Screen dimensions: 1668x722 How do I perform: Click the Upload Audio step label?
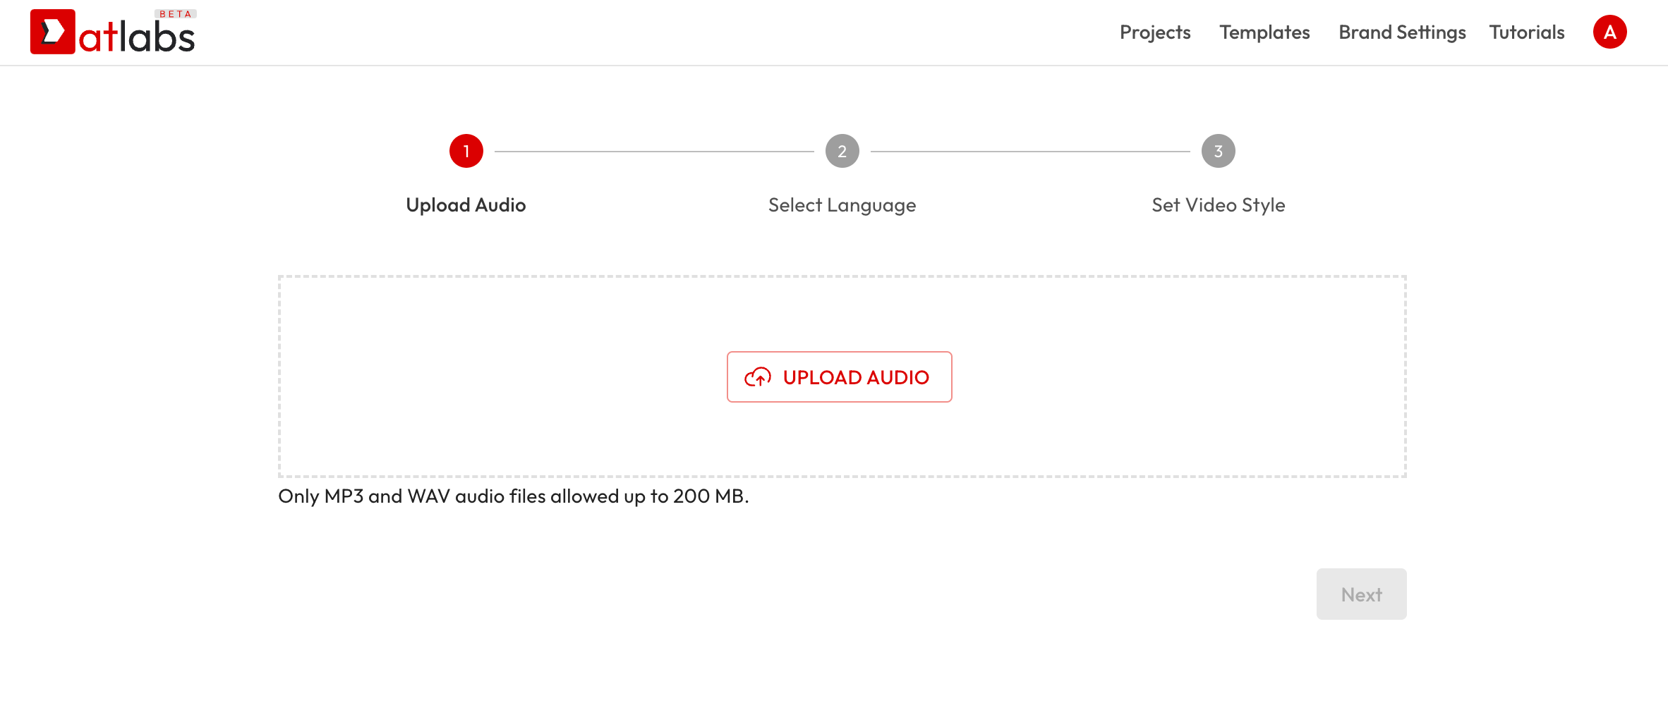[466, 205]
